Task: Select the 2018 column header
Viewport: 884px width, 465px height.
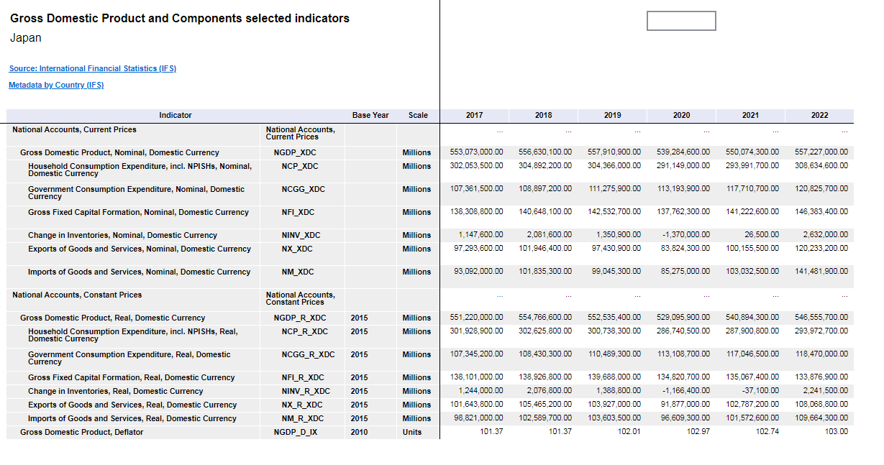Action: pos(543,115)
